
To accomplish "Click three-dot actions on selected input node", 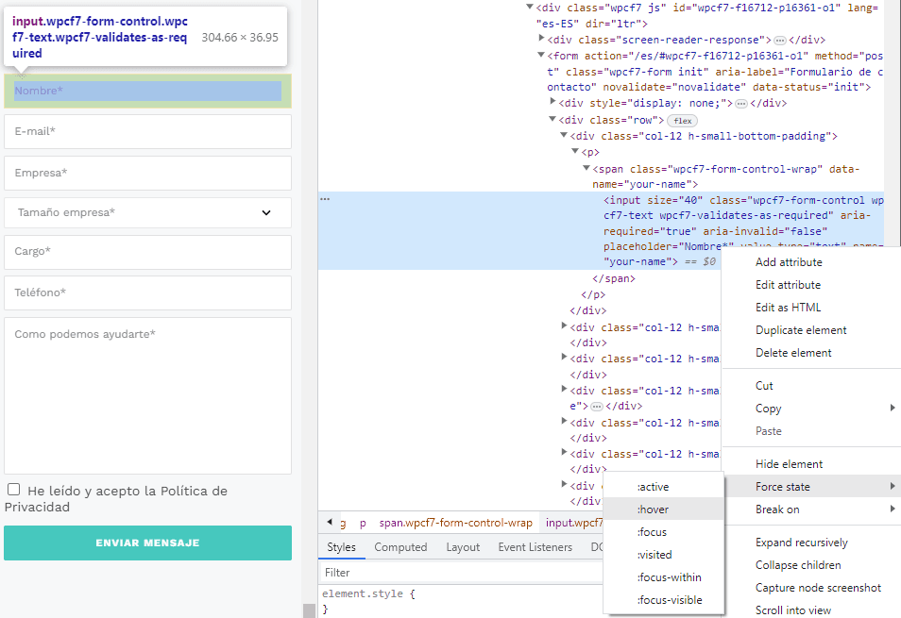I will coord(325,199).
